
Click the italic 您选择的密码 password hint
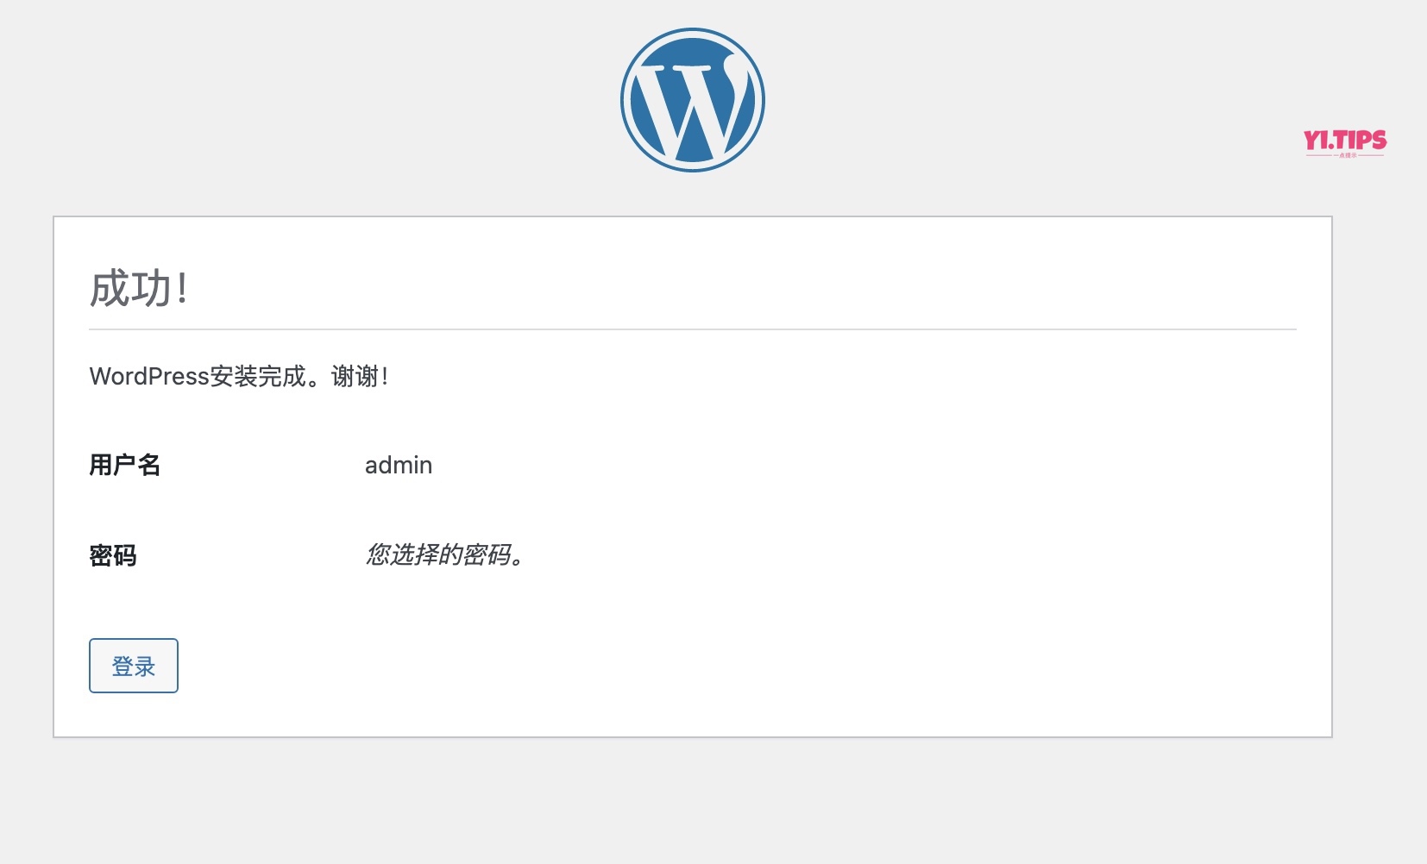[x=444, y=556]
